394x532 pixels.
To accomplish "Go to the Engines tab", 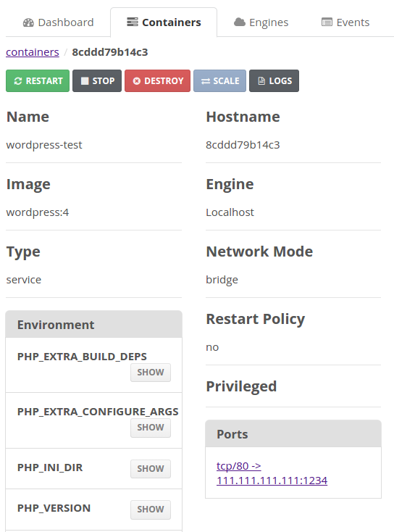I will tap(261, 22).
